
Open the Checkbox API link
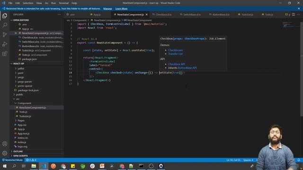[177, 64]
